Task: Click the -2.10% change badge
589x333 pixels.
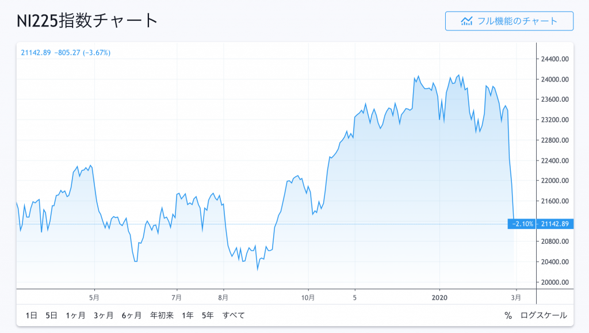Action: (x=522, y=224)
